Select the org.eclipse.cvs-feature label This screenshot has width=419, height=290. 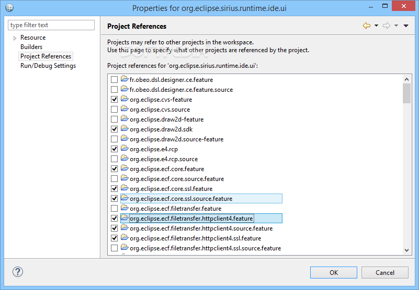(x=161, y=100)
